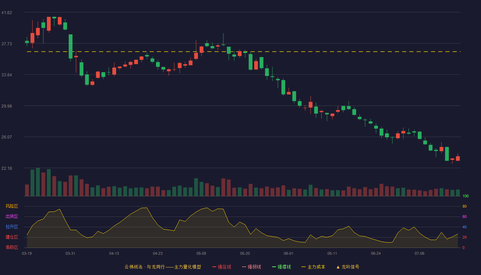Select the 33.84 price axis label
481x275 pixels.
7,75
